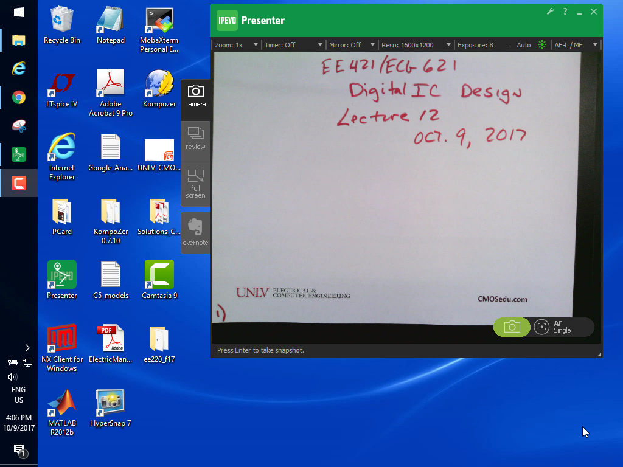Screen dimensions: 623x467
Task: Select the PCard folder icon
Action: pyautogui.click(x=61, y=217)
